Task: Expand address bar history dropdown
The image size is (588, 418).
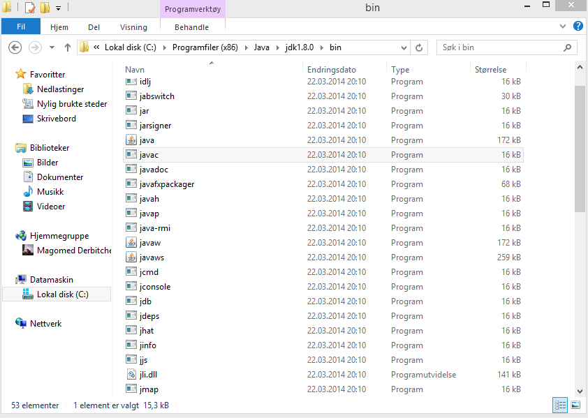Action: 404,47
